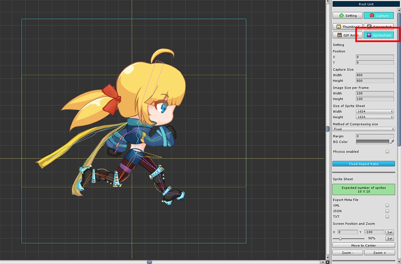This screenshot has width=401, height=264.
Task: Click the Capture Size Width field
Action: click(375, 75)
